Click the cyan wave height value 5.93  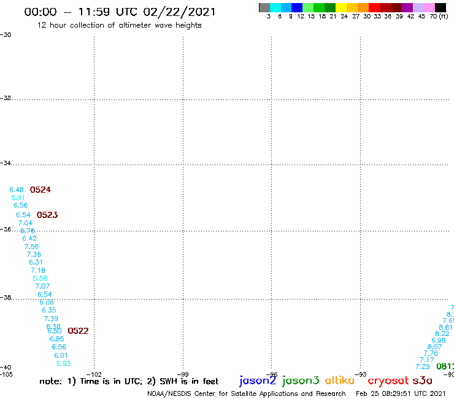coord(63,363)
